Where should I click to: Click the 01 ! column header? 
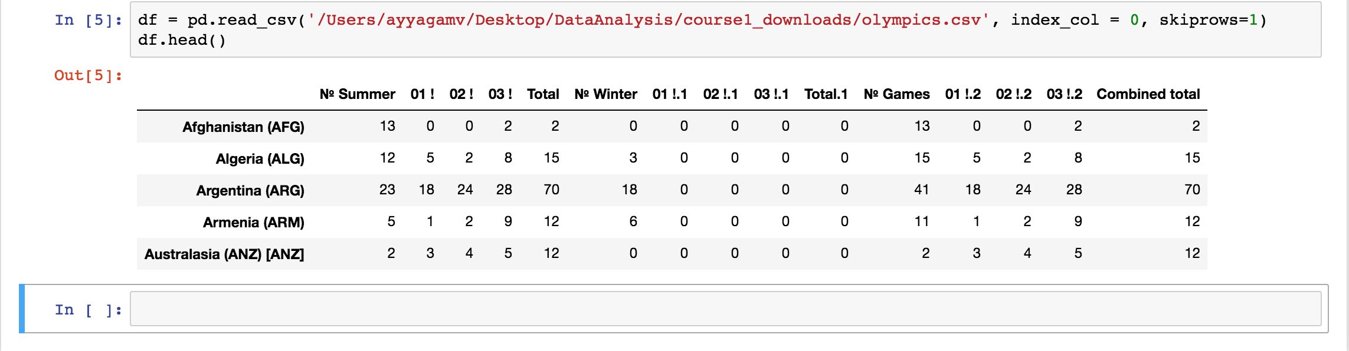pyautogui.click(x=422, y=94)
